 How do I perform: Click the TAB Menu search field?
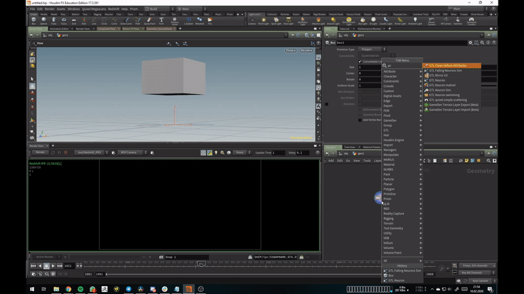(402, 65)
